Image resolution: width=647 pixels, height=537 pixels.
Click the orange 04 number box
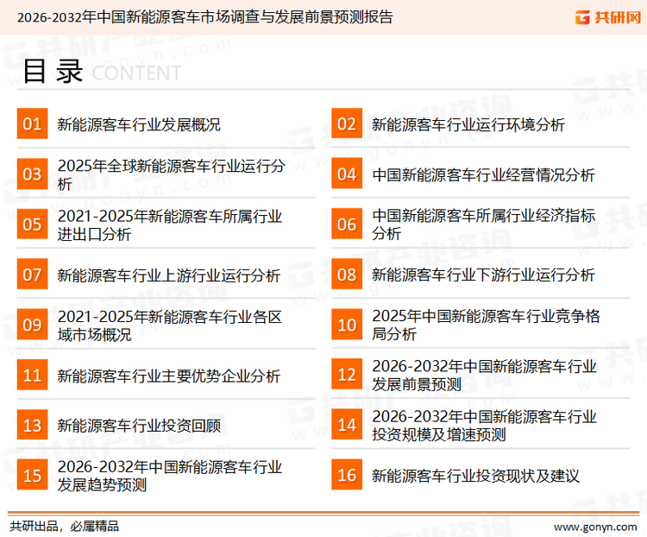click(x=347, y=174)
